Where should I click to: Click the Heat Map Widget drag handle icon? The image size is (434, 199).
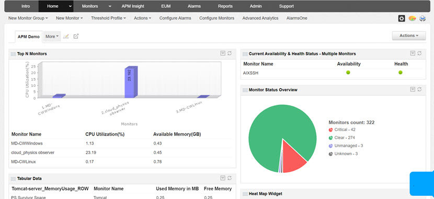pyautogui.click(x=245, y=194)
